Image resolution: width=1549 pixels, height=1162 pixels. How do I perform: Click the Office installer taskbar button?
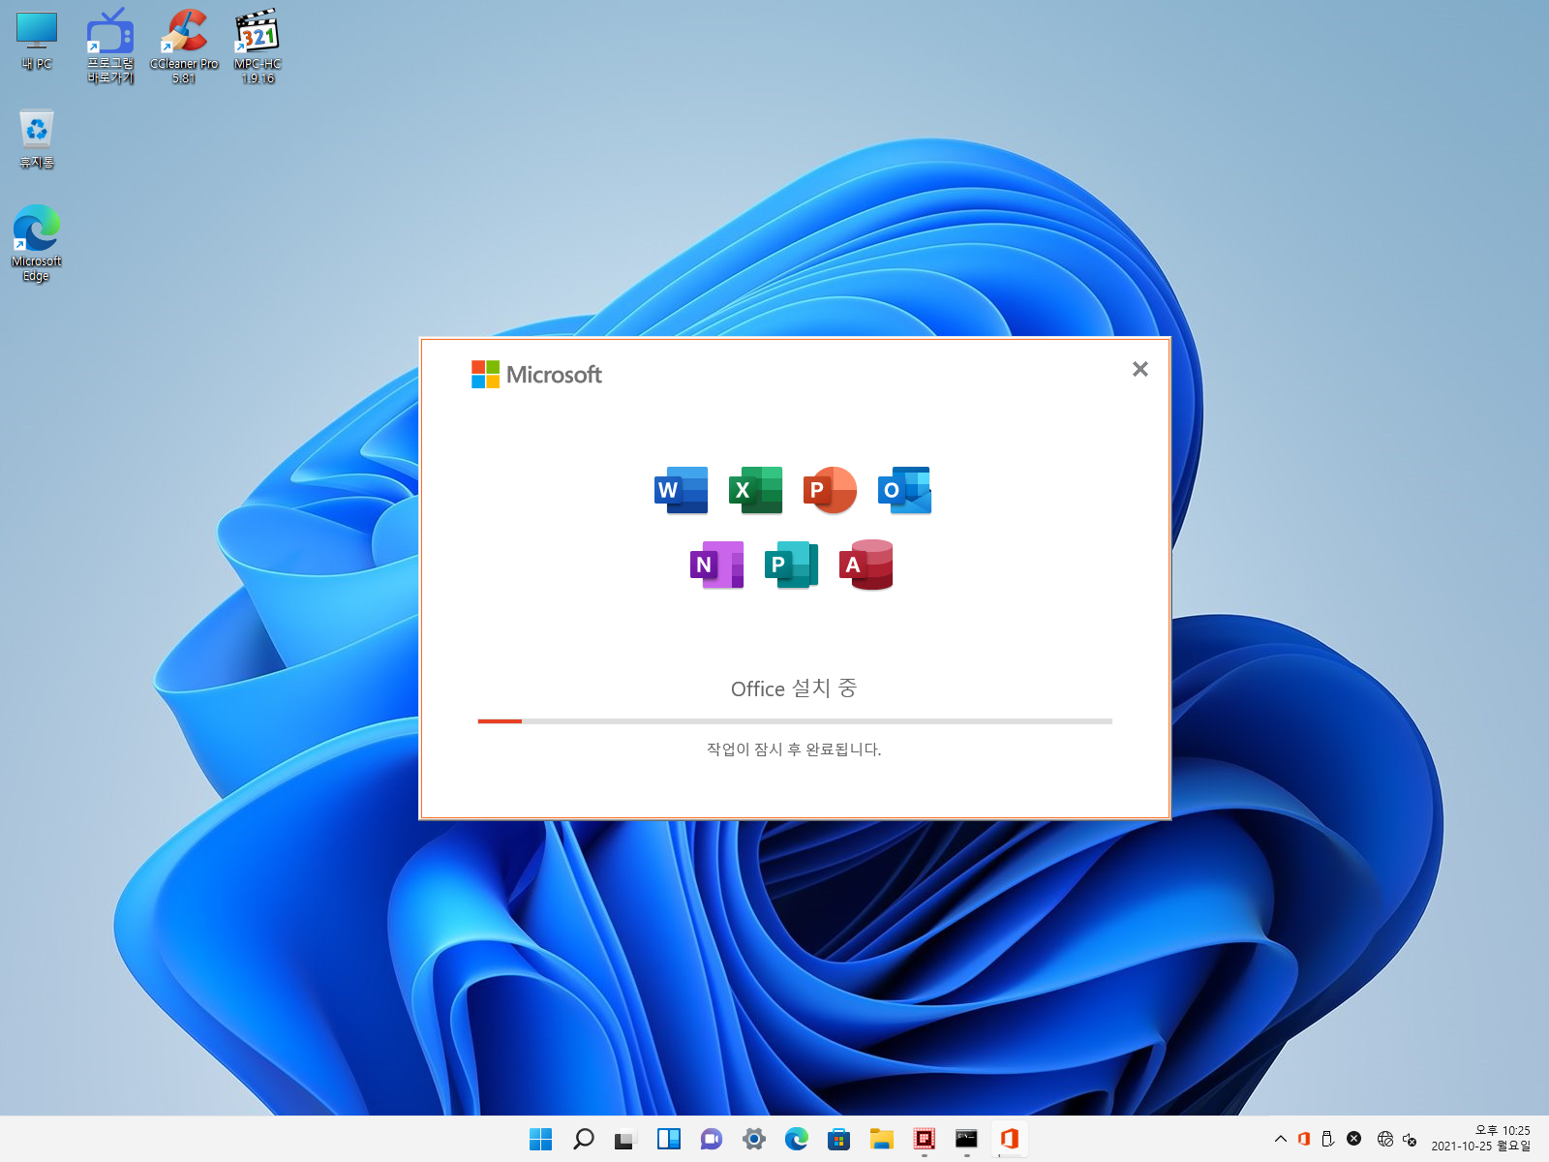pos(1010,1140)
